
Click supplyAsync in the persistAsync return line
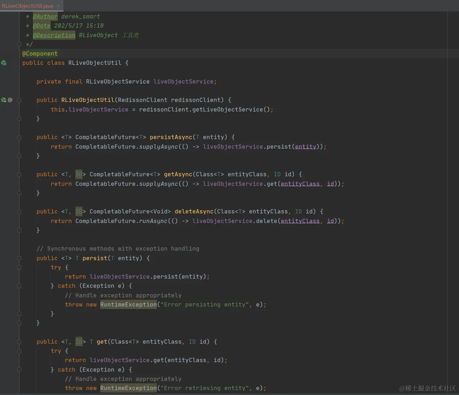point(158,147)
